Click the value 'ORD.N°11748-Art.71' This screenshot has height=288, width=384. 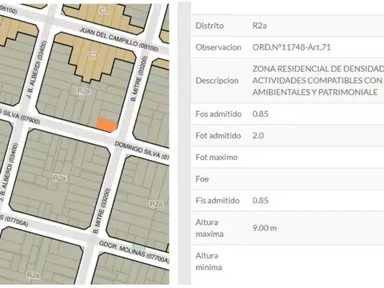(291, 47)
